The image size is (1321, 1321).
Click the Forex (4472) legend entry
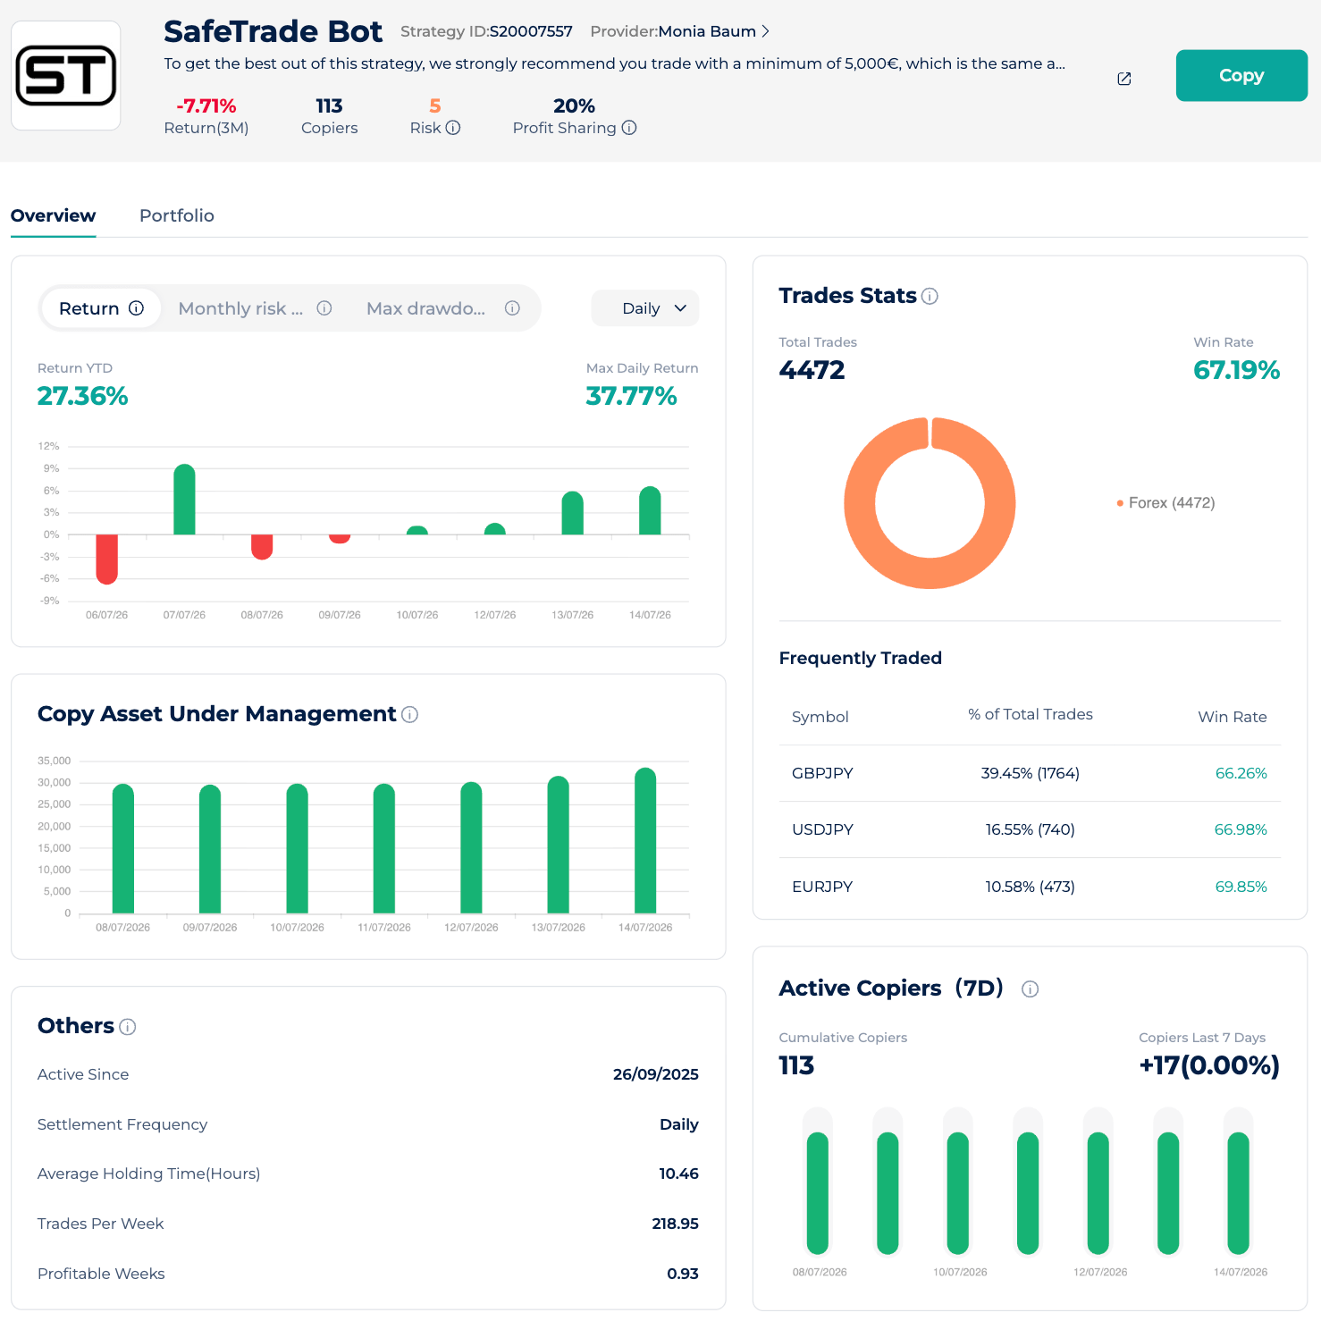tap(1165, 503)
